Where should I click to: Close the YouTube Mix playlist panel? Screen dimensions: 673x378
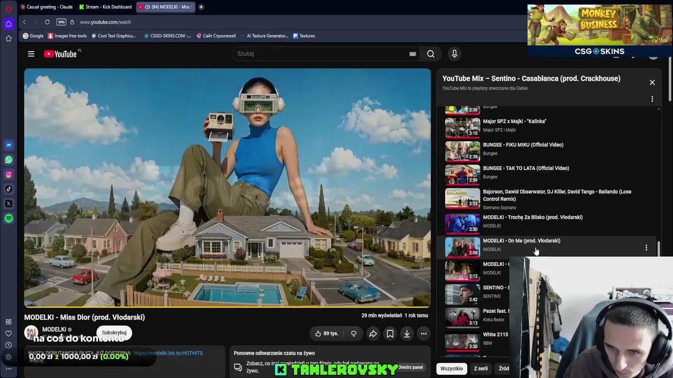coord(652,82)
